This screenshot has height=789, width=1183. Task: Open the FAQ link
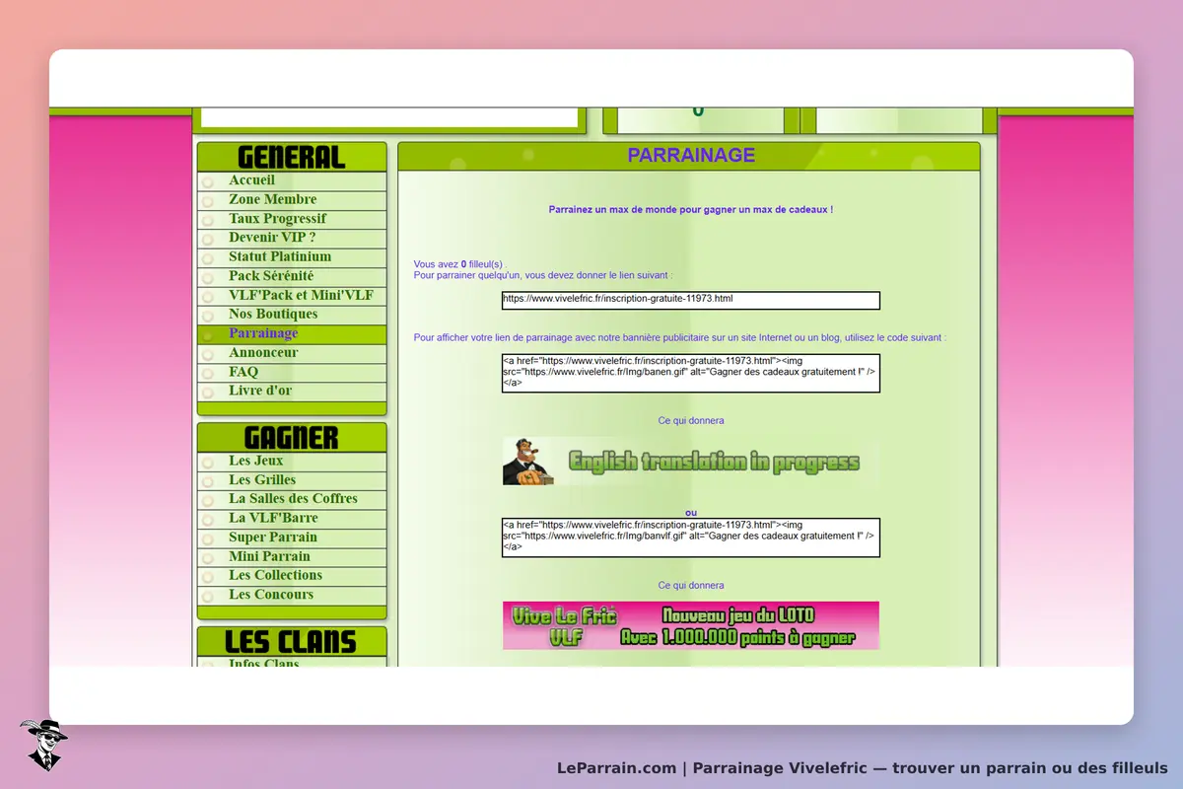click(x=244, y=372)
